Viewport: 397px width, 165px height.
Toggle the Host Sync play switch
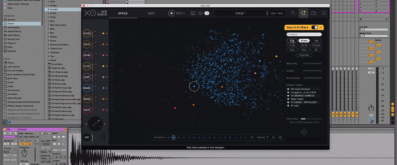(207, 13)
